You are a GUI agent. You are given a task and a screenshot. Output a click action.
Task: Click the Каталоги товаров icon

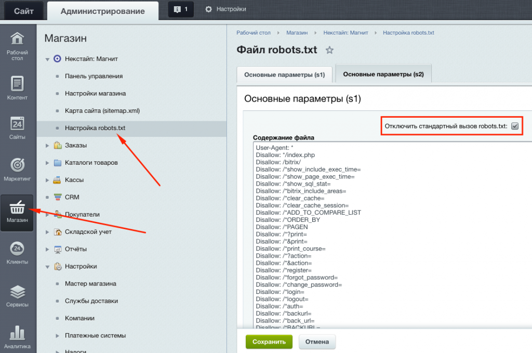(x=57, y=162)
